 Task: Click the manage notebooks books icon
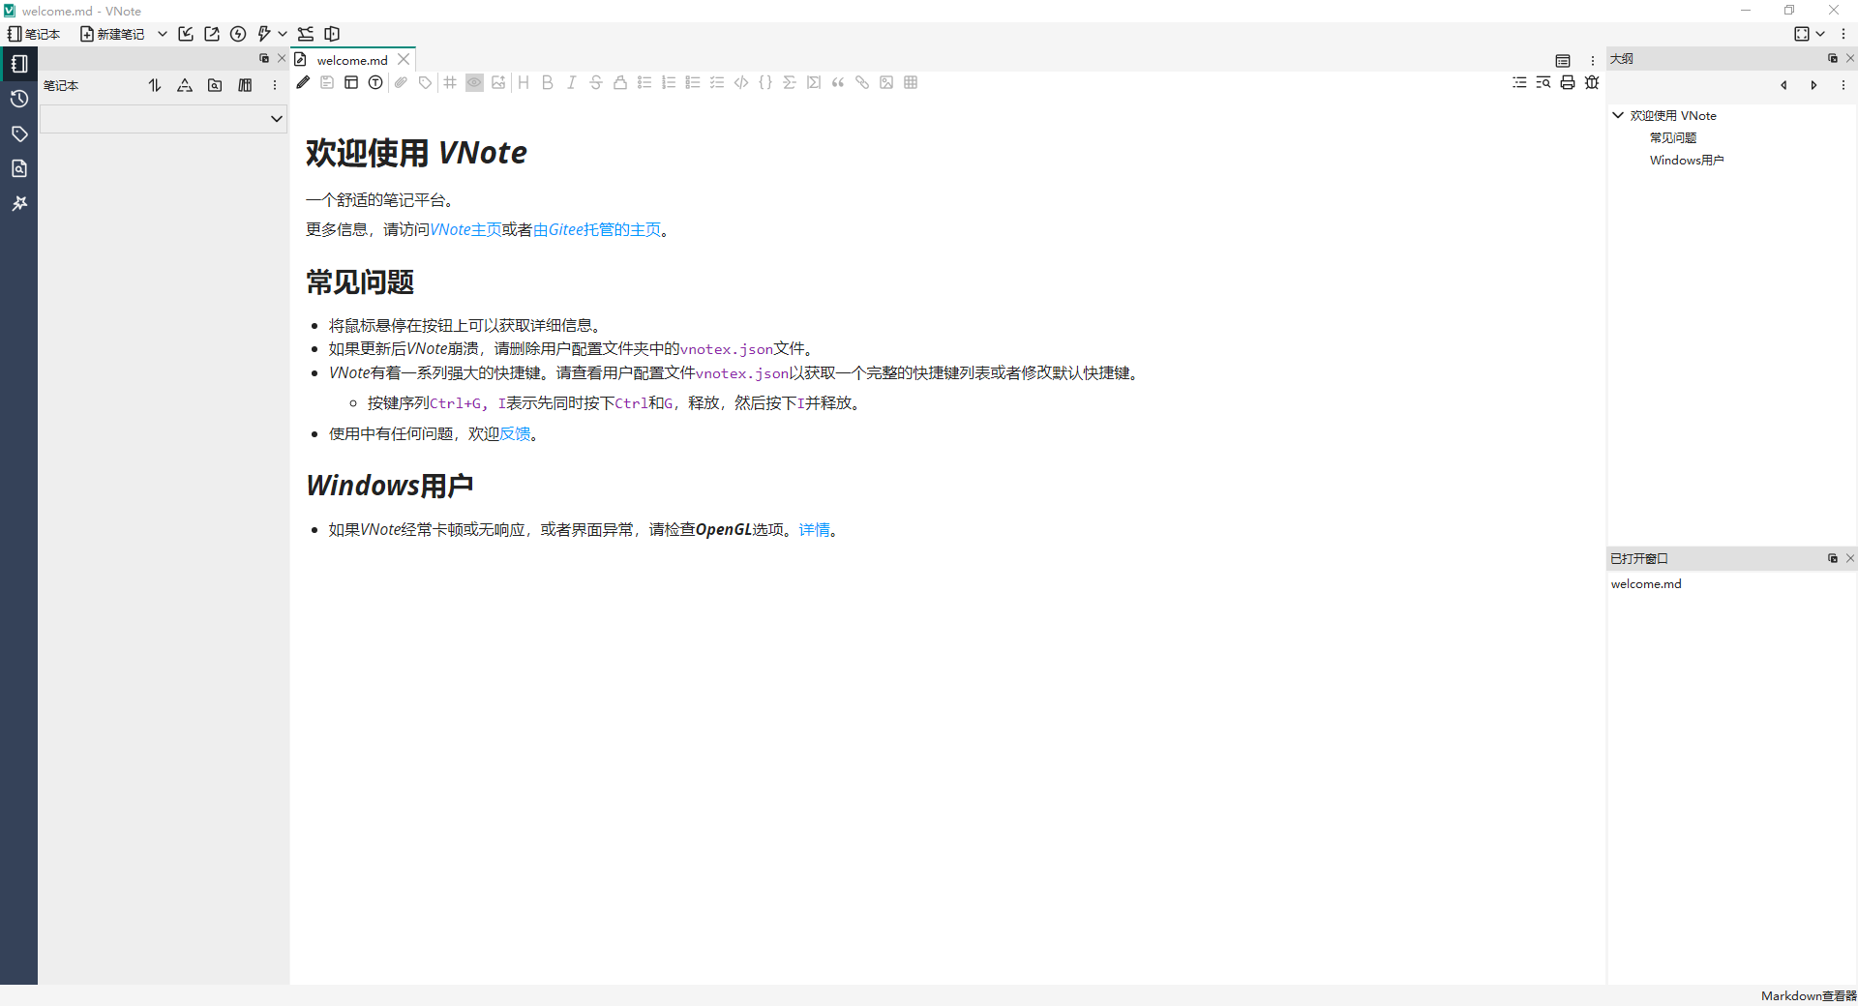click(245, 85)
